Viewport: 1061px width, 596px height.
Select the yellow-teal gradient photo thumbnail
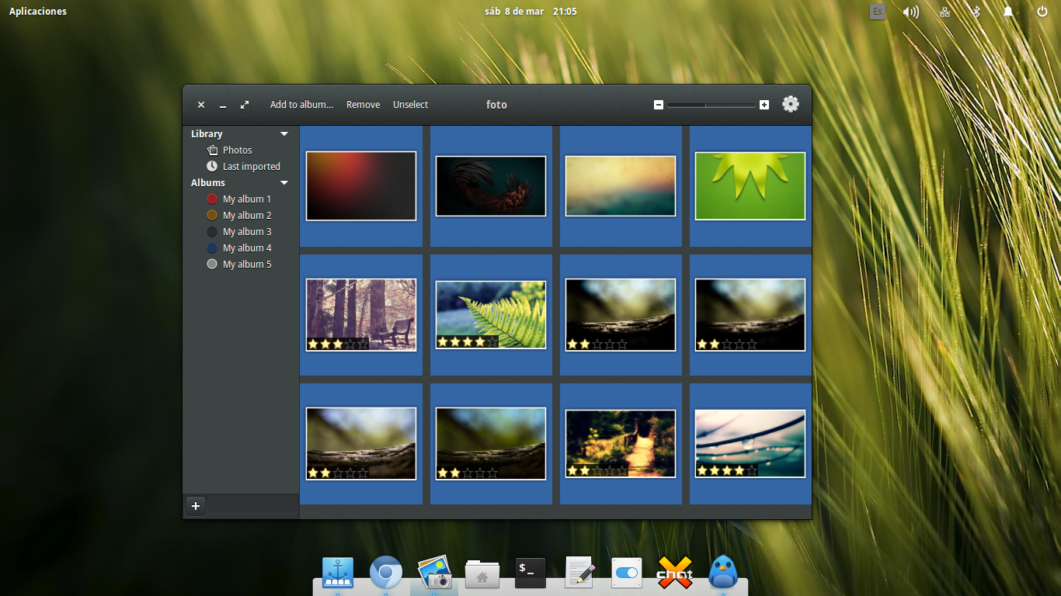[621, 186]
